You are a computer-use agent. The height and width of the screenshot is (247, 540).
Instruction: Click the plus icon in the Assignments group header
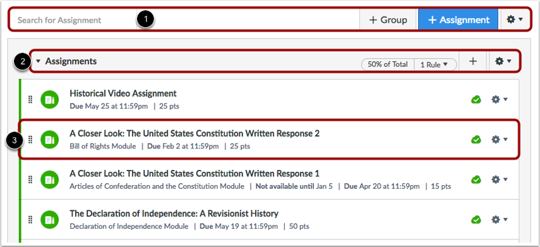pyautogui.click(x=473, y=61)
